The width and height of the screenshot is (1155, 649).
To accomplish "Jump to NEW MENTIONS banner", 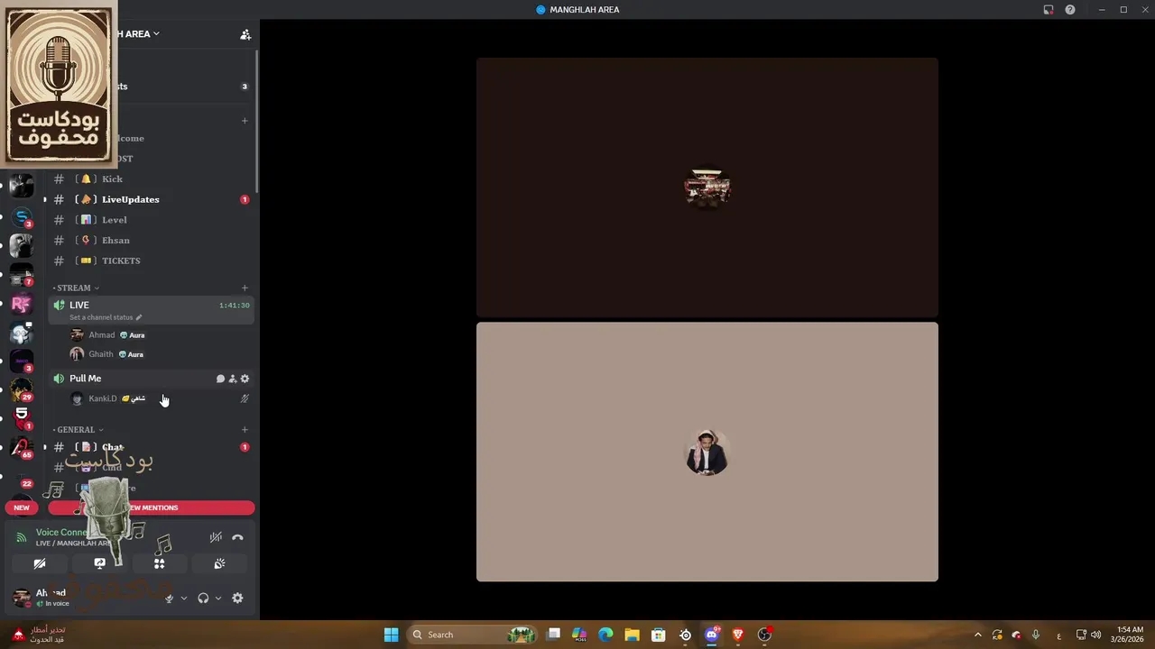I will click(x=152, y=507).
